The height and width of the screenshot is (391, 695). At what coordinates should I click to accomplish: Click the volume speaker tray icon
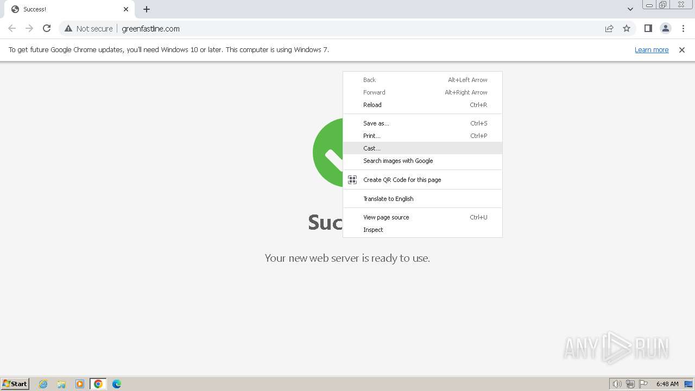(x=617, y=384)
